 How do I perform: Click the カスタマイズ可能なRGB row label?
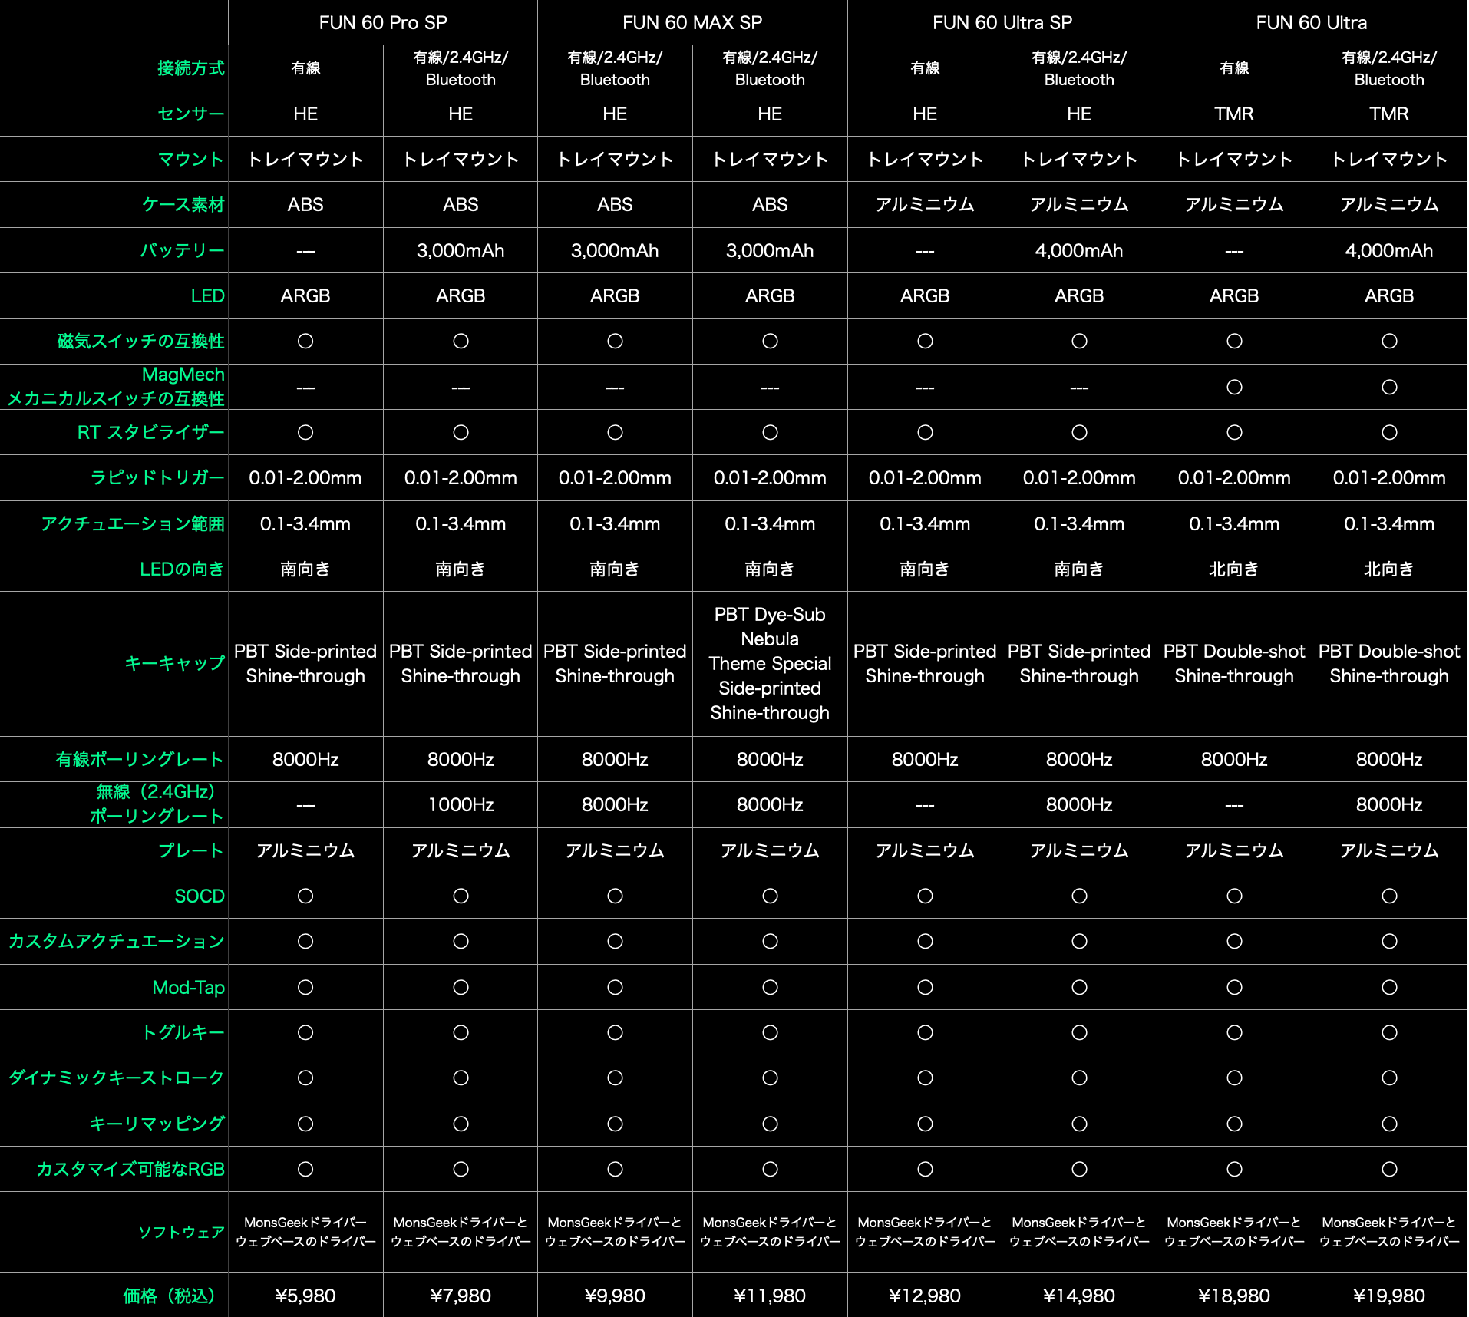click(131, 1169)
